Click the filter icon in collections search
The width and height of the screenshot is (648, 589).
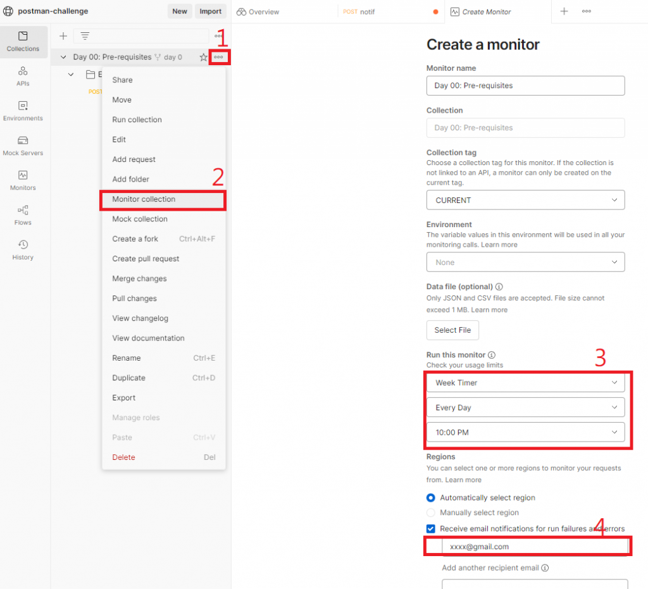[85, 36]
